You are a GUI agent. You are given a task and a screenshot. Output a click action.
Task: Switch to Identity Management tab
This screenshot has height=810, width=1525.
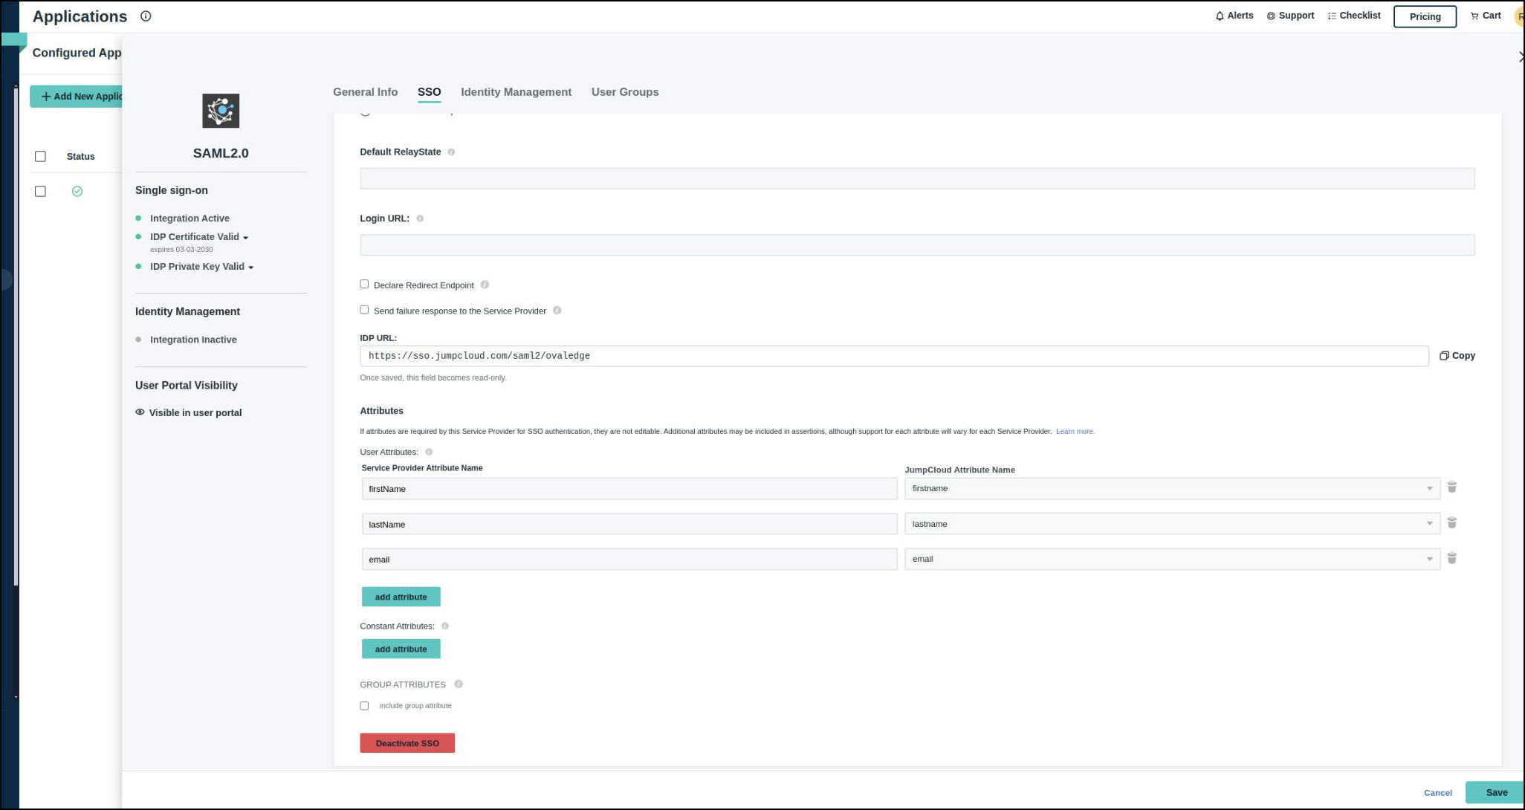coord(516,92)
